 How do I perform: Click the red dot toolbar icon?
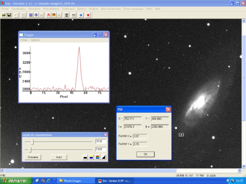88,15
